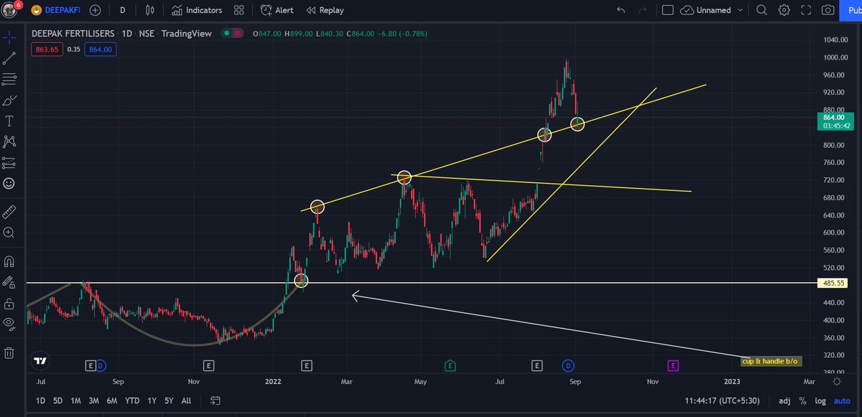Start bar Replay mode
Viewport: 862px width, 417px height.
[x=325, y=10]
